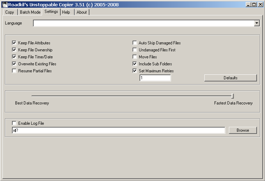Open the Batch Mode tab

(30, 12)
